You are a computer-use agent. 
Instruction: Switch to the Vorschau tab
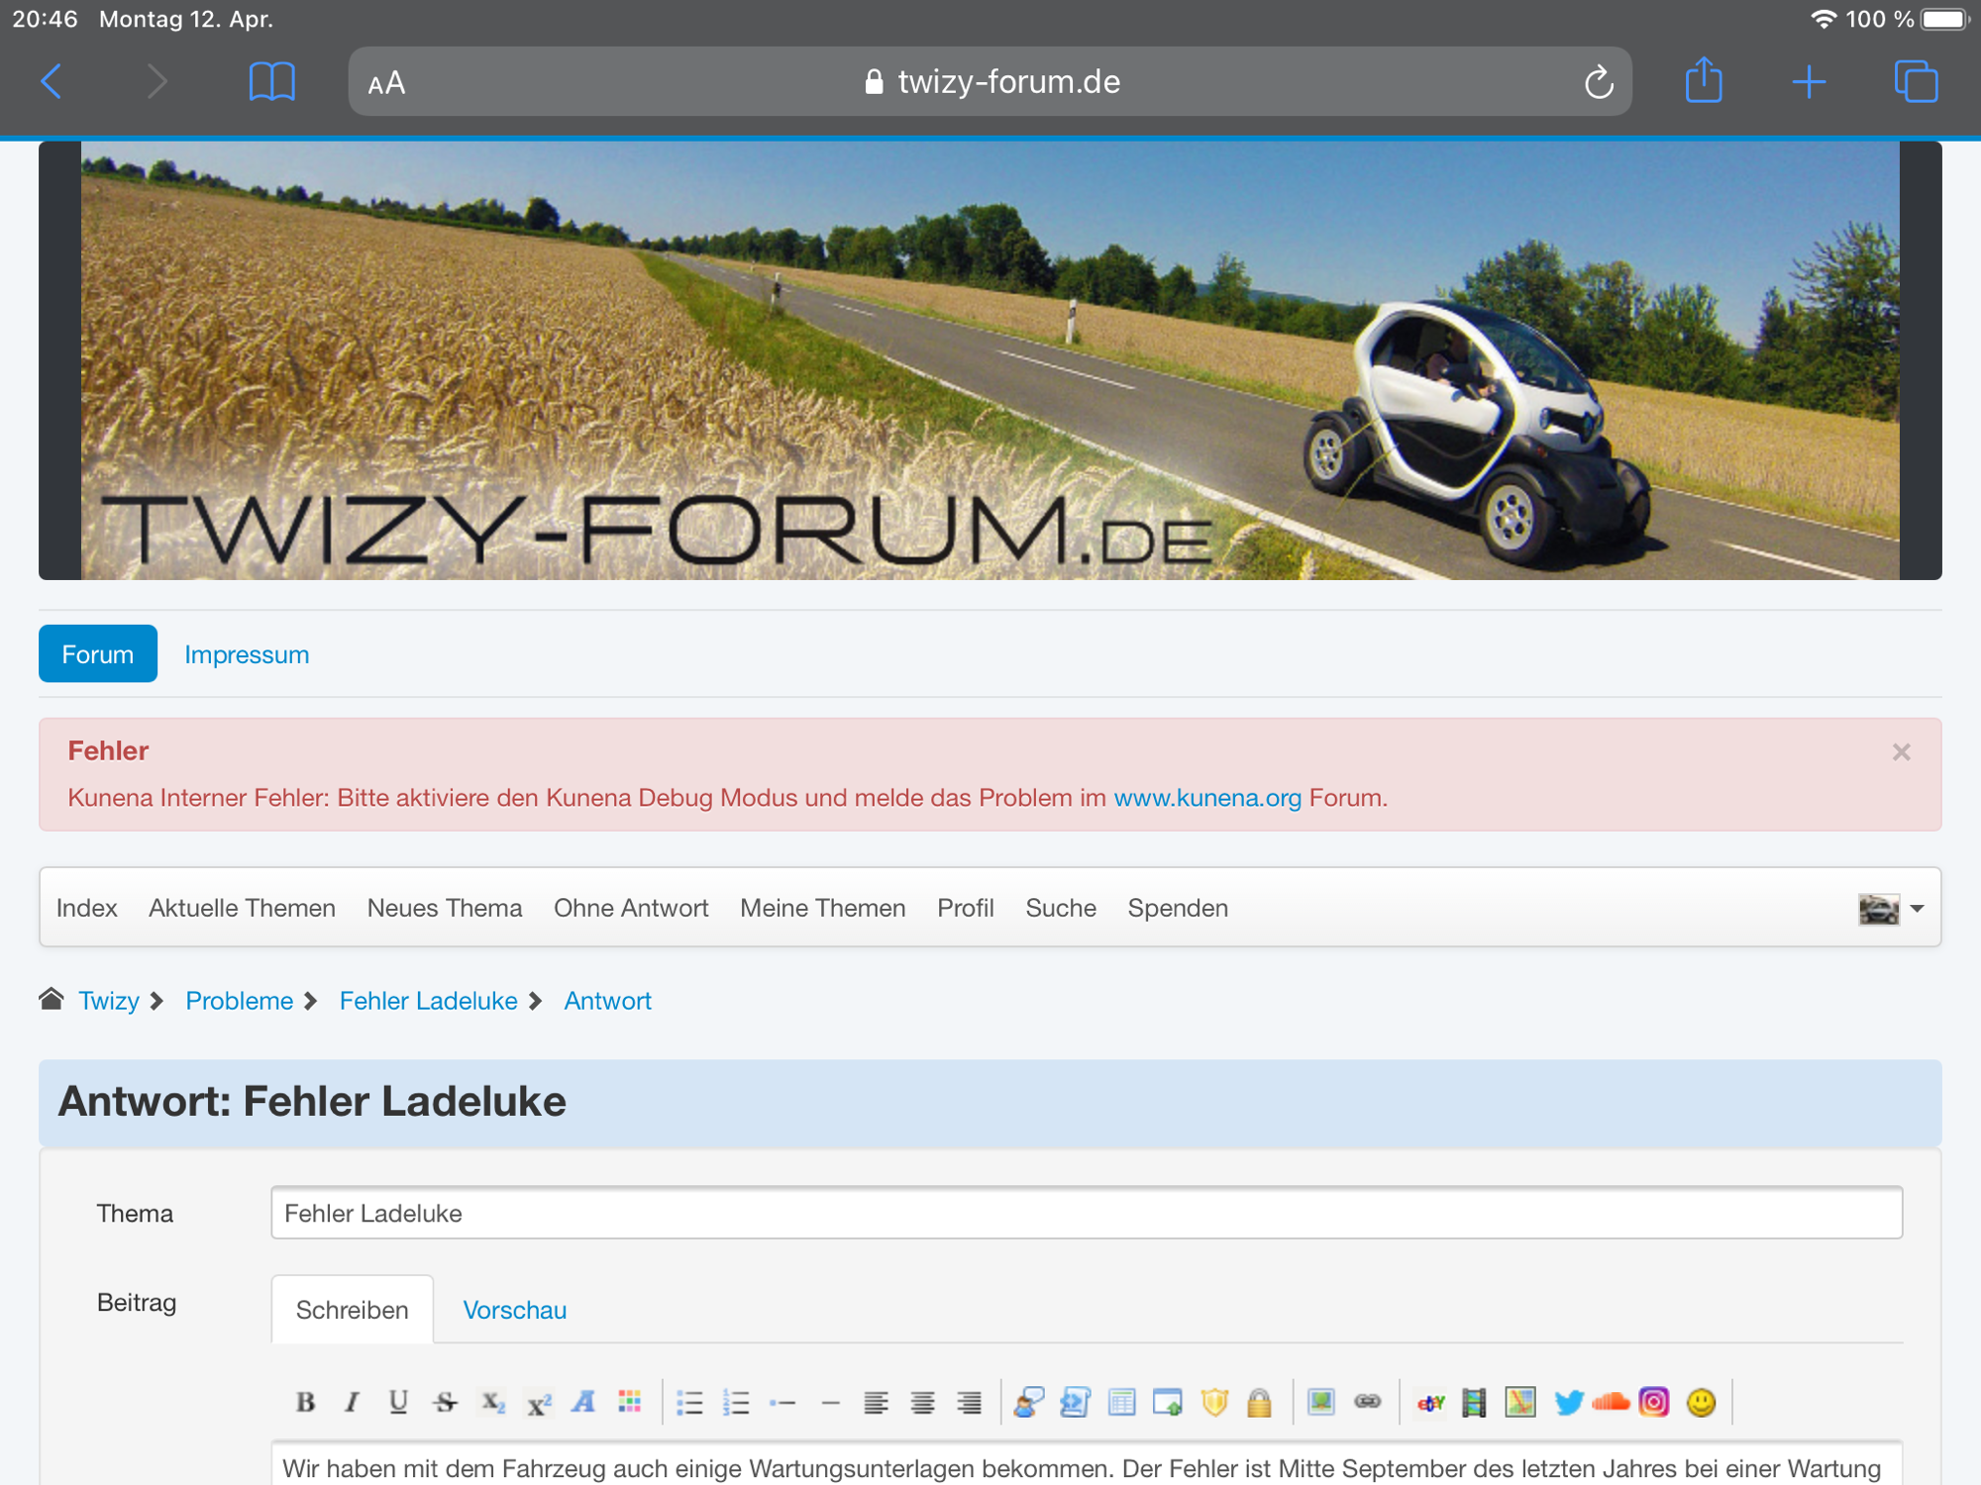(x=514, y=1310)
